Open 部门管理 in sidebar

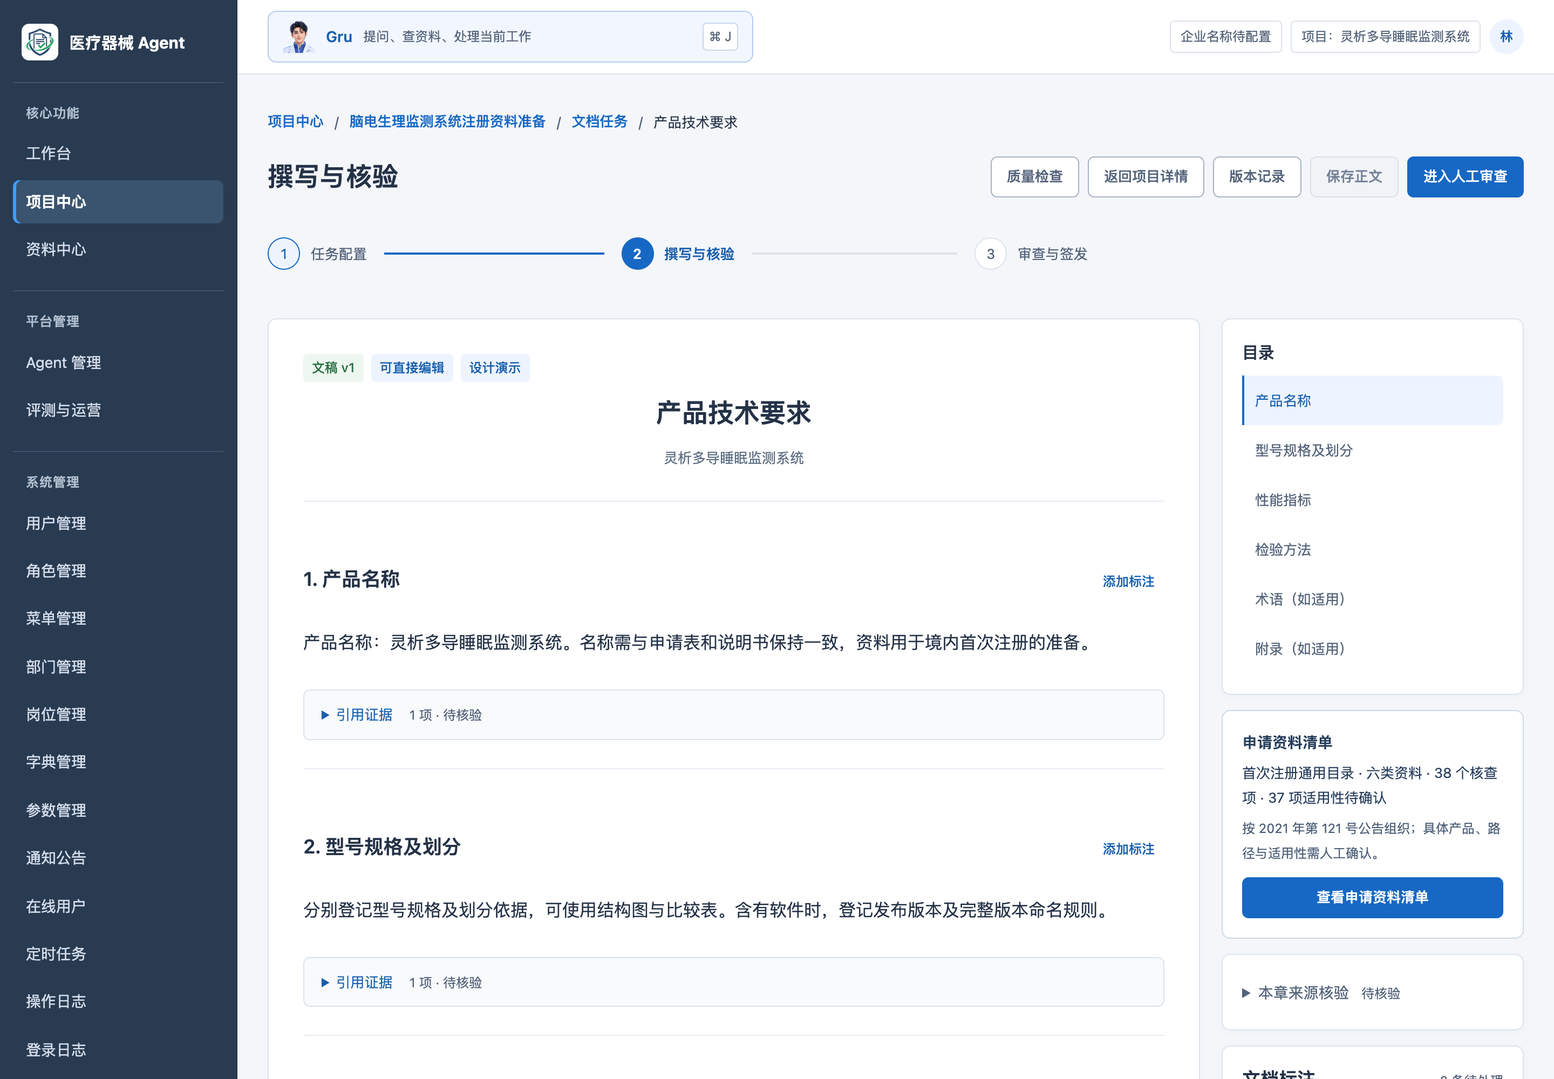118,667
